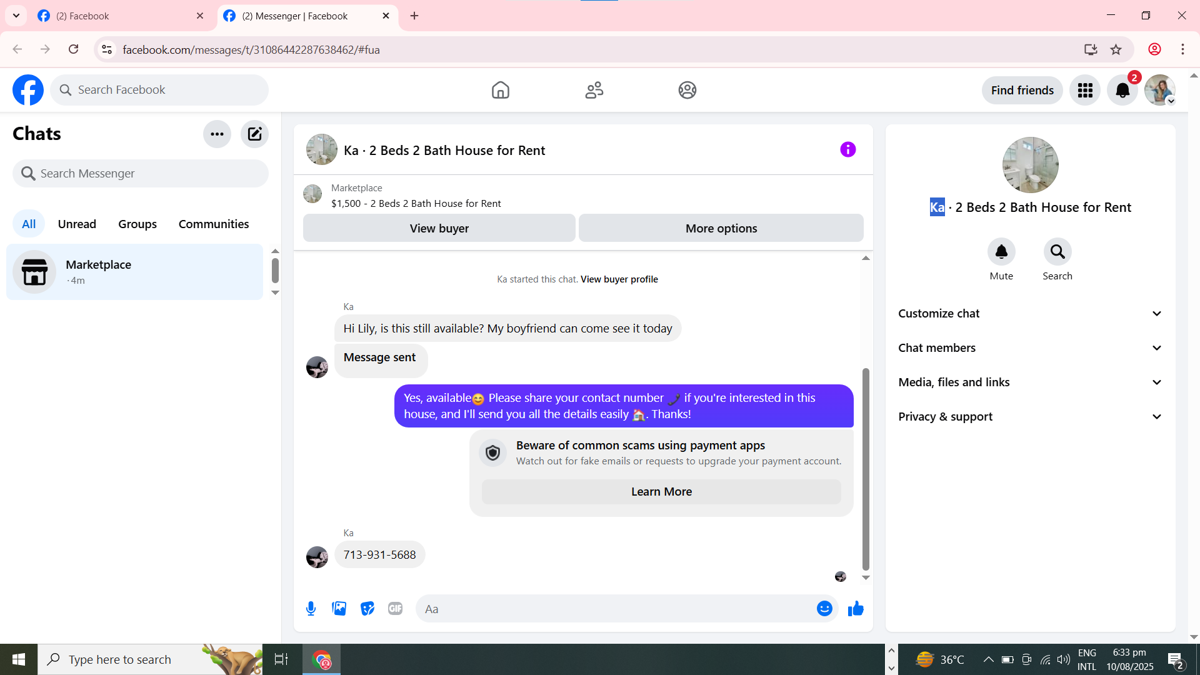Click the View buyer button

coord(439,228)
